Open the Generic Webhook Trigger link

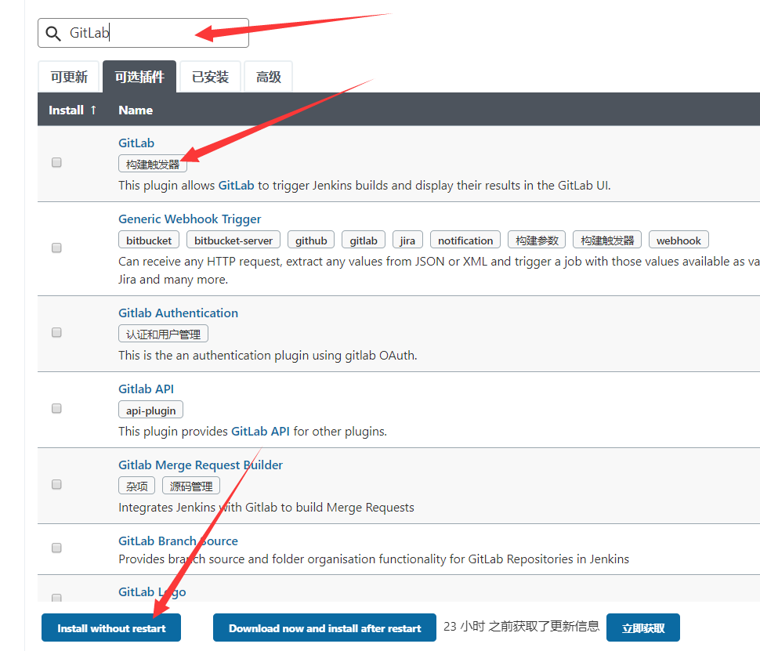click(190, 219)
